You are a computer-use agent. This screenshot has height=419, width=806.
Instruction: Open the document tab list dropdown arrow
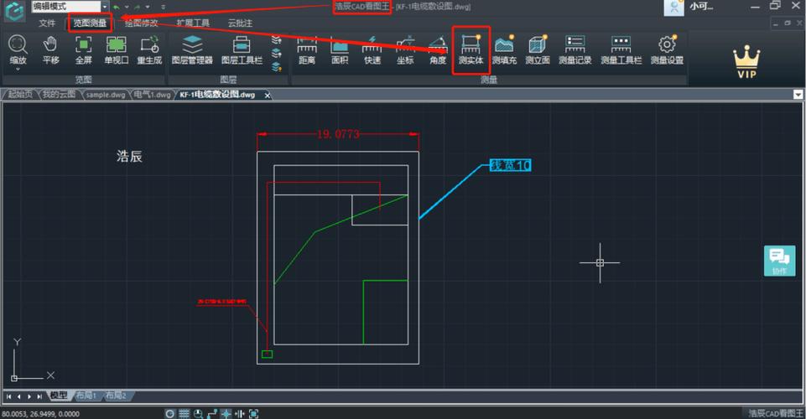798,95
